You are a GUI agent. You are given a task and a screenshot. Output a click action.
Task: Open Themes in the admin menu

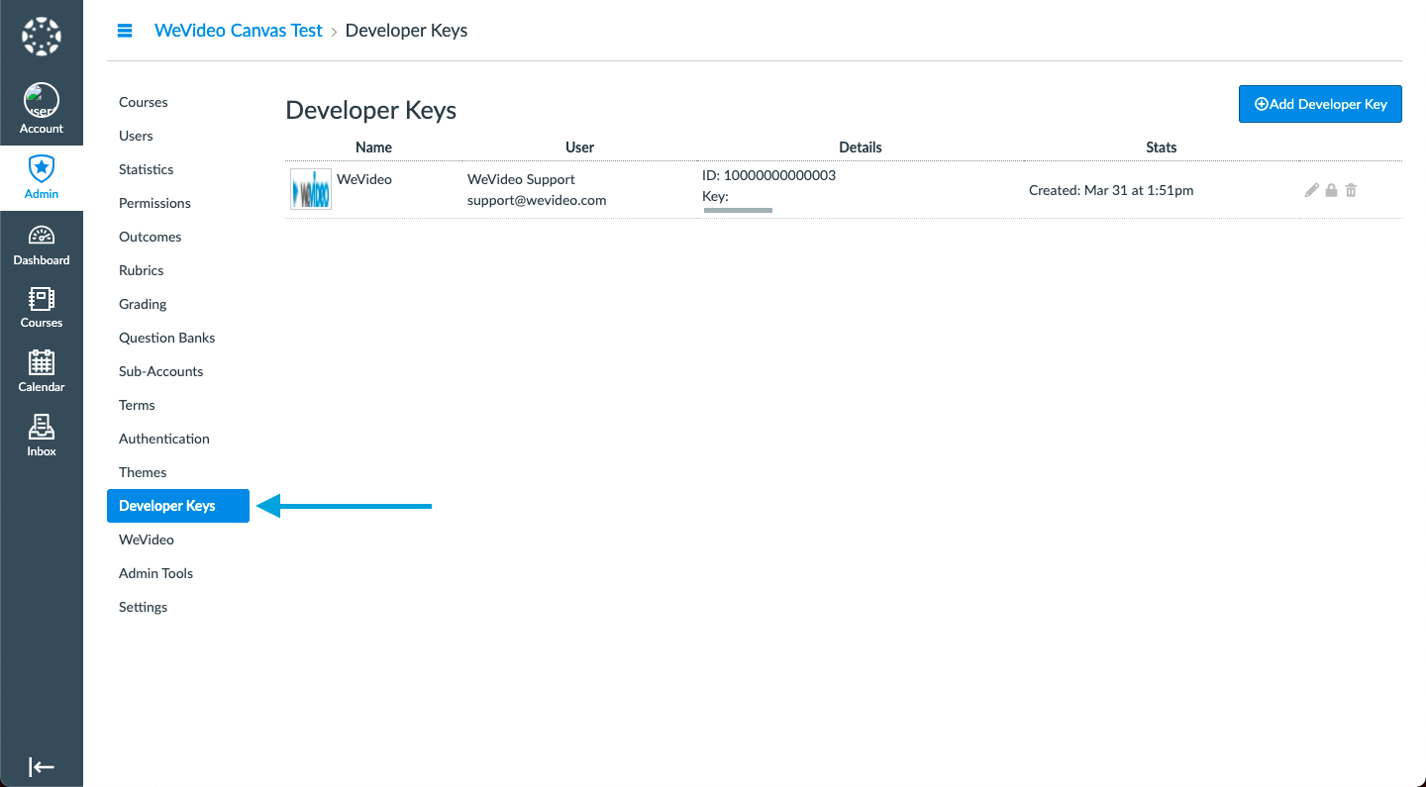[143, 472]
